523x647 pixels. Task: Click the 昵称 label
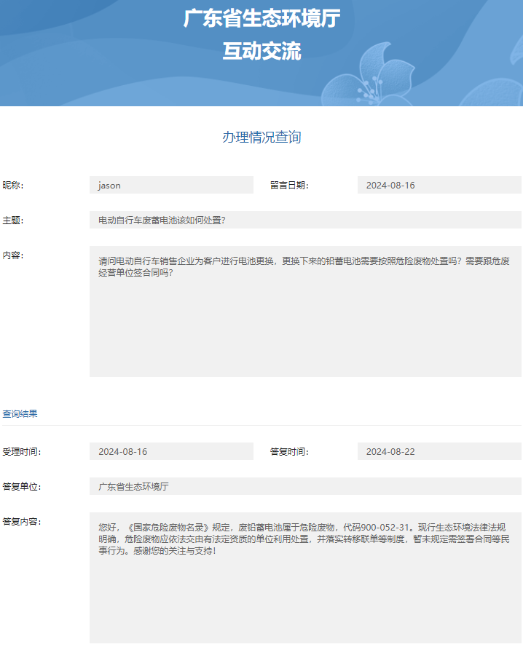[13, 185]
